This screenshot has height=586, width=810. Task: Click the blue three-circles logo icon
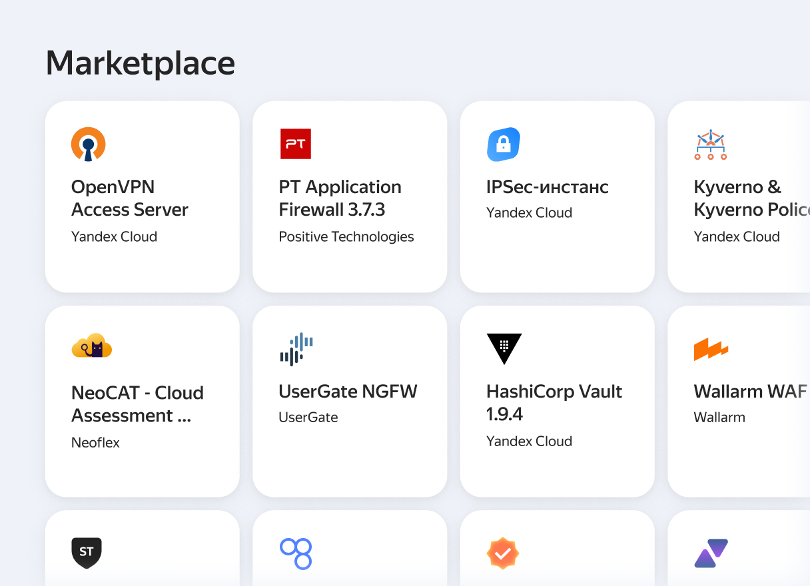tap(296, 553)
